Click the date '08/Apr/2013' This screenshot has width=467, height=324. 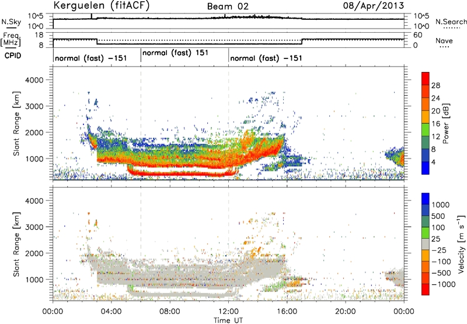pyautogui.click(x=374, y=5)
